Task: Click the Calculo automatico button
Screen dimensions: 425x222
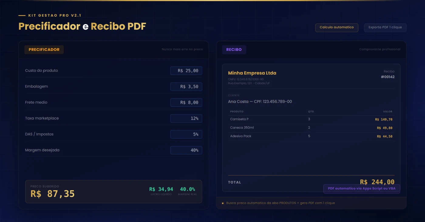Action: click(x=337, y=28)
